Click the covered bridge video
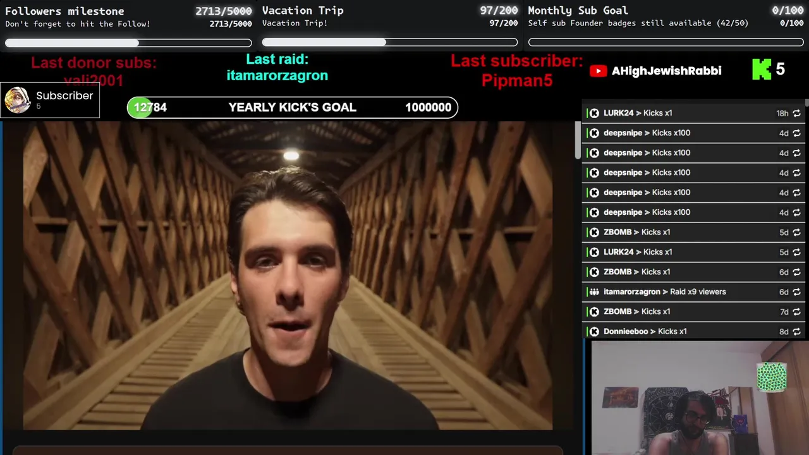Viewport: 809px width, 455px height. [x=288, y=276]
